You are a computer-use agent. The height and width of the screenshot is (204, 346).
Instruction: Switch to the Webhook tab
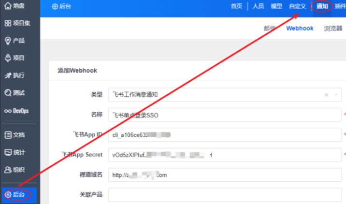point(300,28)
